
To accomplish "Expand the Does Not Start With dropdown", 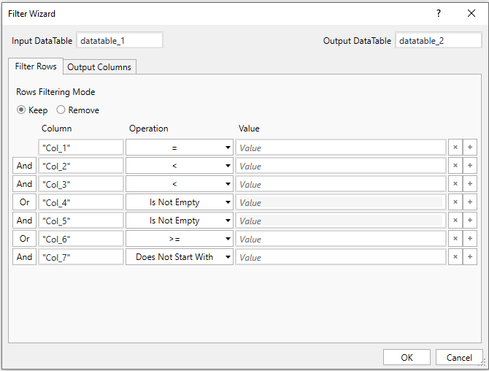I will tap(179, 257).
